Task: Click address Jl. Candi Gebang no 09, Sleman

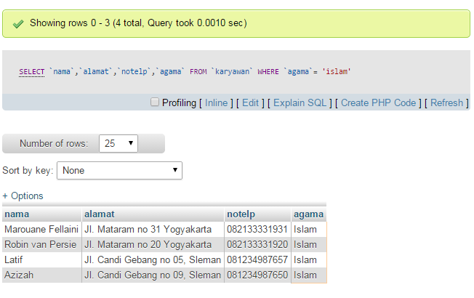Action: click(x=153, y=275)
